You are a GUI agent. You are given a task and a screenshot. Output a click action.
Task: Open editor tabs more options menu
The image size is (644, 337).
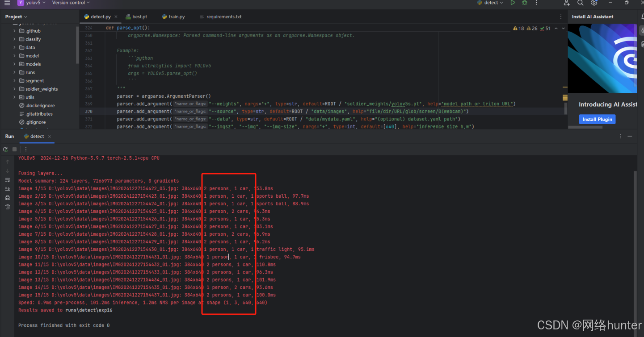click(561, 17)
